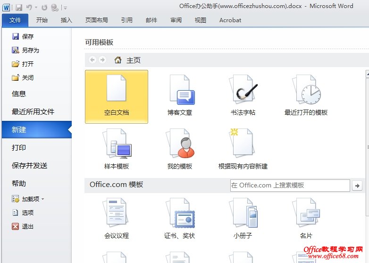Click the scrollbar up arrow
This screenshot has height=263, width=369.
pyautogui.click(x=368, y=74)
